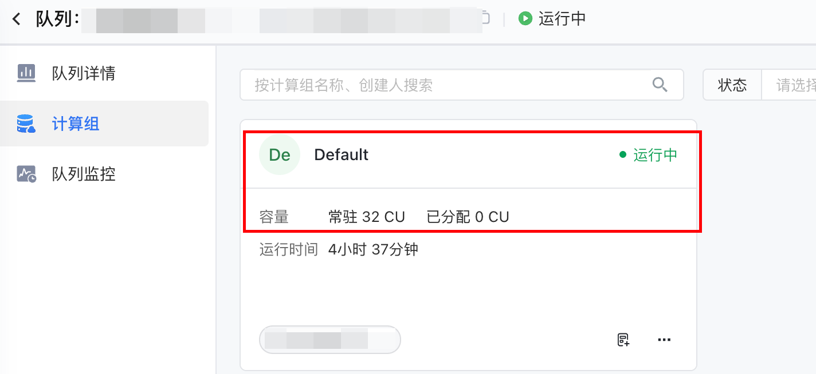Click the 运行中 status on Default card

tap(649, 155)
